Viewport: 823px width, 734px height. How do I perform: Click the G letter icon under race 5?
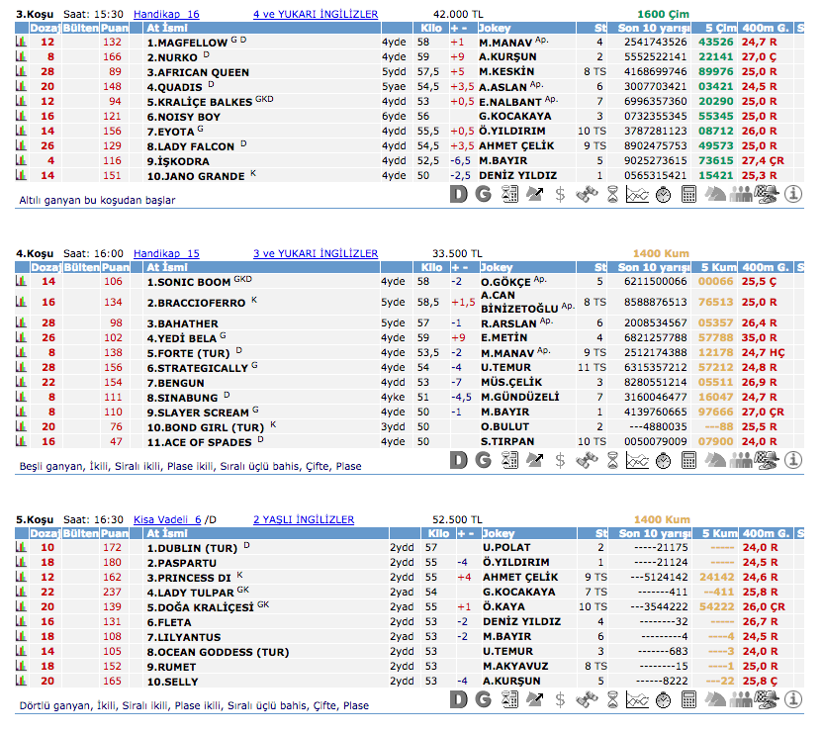(483, 700)
